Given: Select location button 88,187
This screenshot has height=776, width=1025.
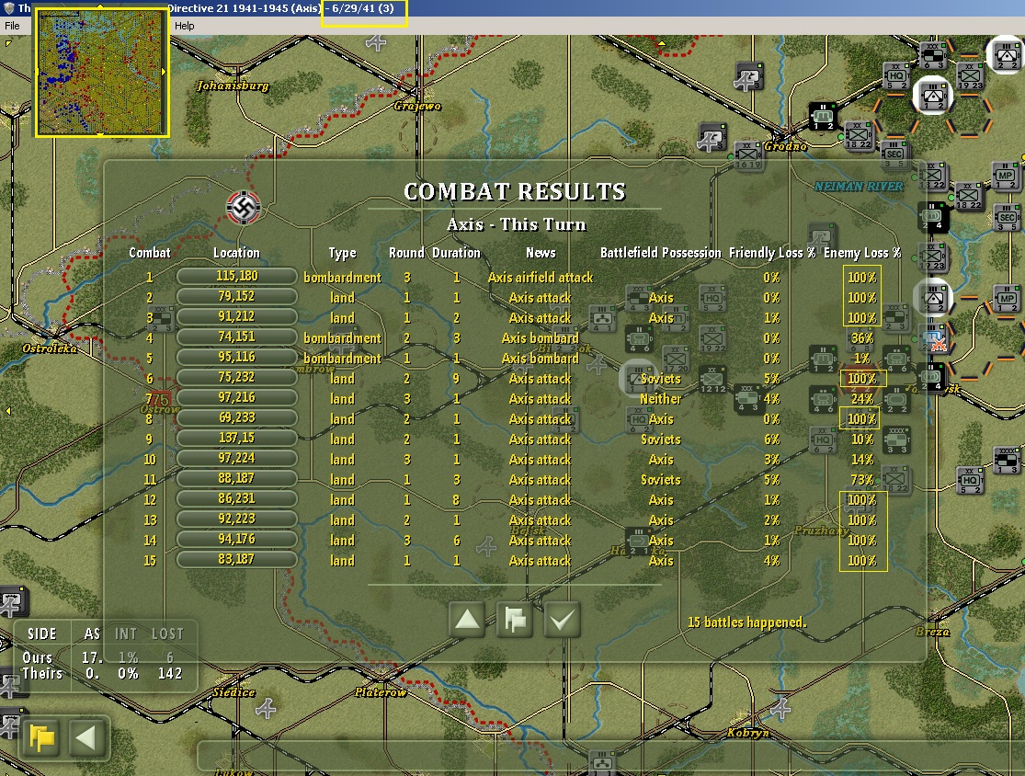Looking at the screenshot, I should [236, 479].
